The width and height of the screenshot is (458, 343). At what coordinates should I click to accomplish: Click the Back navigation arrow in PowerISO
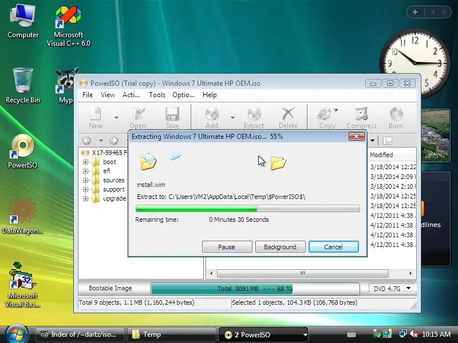pos(86,141)
